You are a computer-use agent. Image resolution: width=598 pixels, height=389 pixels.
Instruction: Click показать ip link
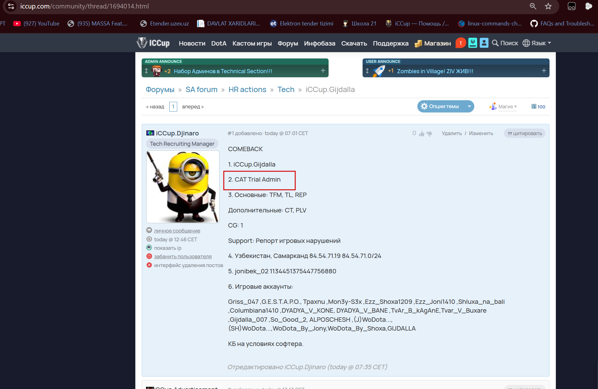pos(168,248)
